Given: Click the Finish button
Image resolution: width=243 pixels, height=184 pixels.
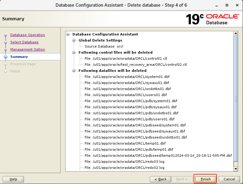Looking at the screenshot, I should pos(205,179).
